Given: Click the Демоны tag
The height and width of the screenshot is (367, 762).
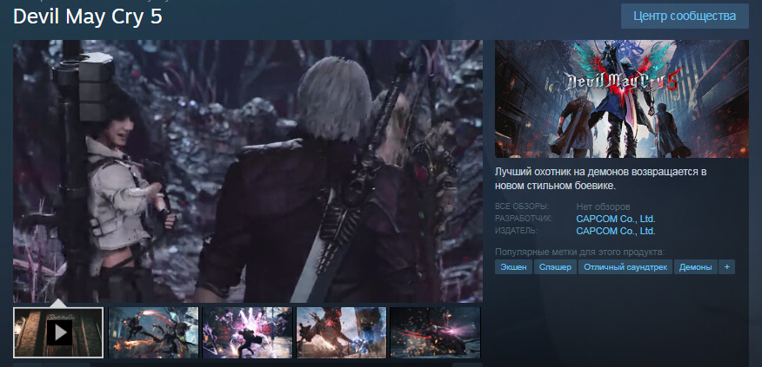Looking at the screenshot, I should coord(696,267).
